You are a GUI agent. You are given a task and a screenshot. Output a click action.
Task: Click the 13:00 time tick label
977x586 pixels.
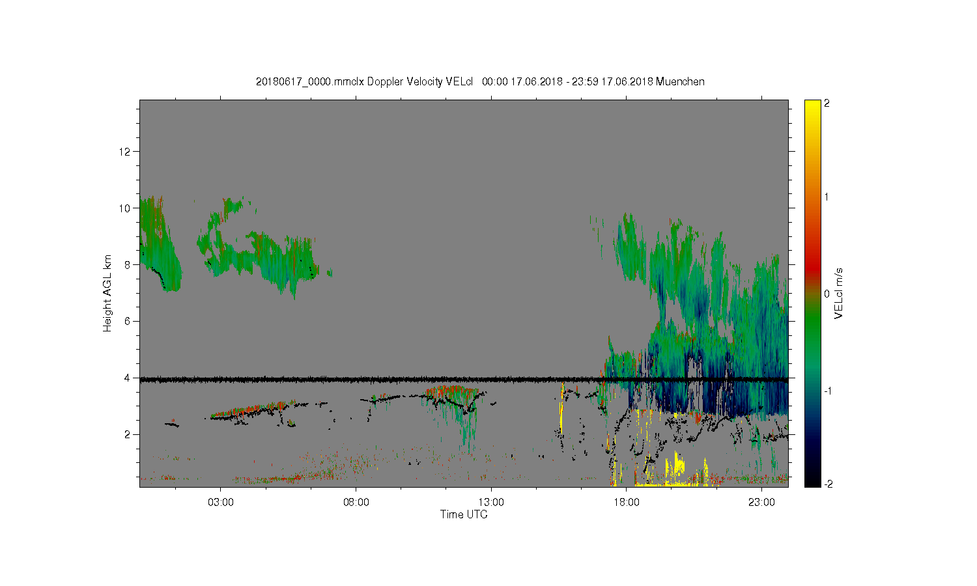click(x=491, y=503)
